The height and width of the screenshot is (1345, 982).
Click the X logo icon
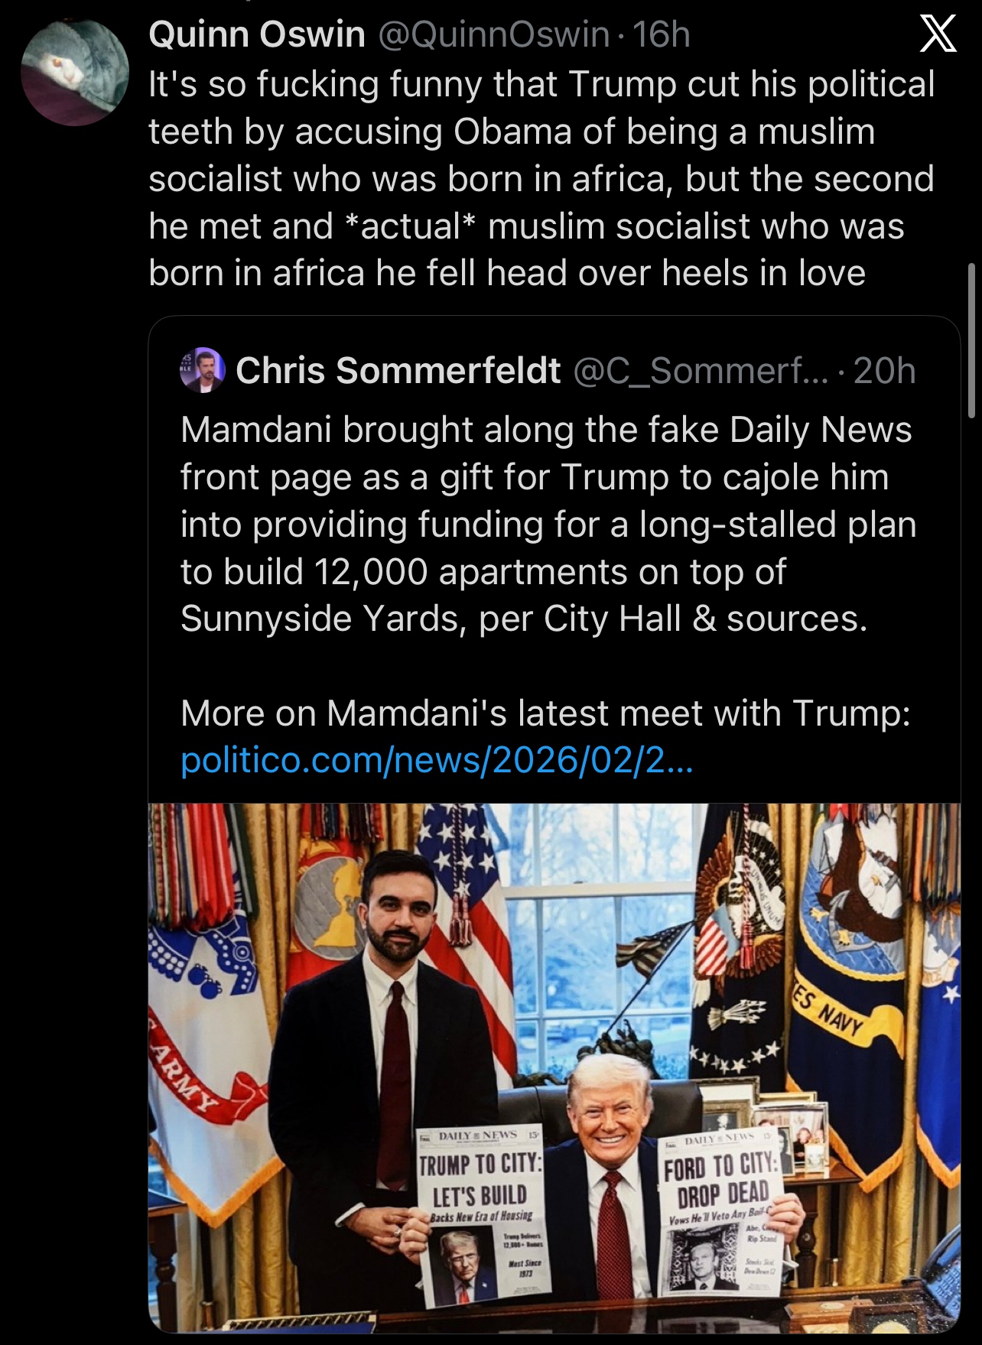point(937,36)
